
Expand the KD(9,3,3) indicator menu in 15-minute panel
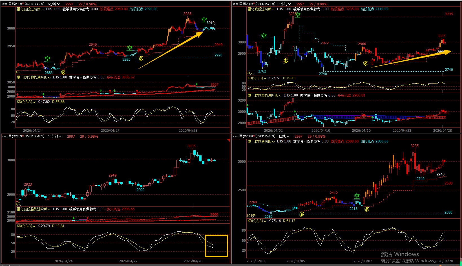pos(26,226)
